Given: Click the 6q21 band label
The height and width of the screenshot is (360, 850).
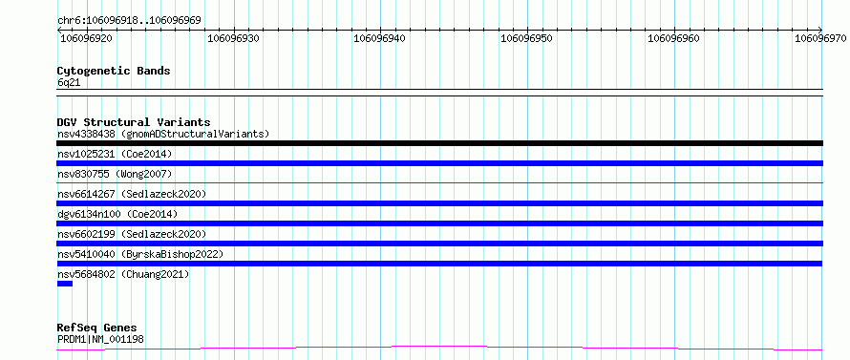Looking at the screenshot, I should coord(69,82).
